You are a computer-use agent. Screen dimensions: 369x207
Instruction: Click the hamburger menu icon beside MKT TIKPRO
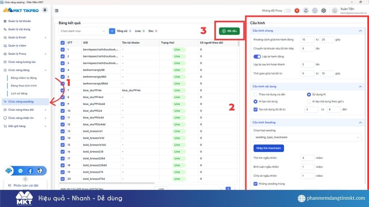[x=45, y=10]
